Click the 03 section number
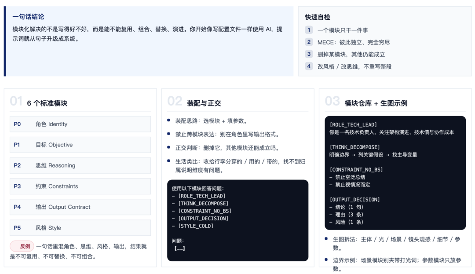This screenshot has height=274, width=475. pyautogui.click(x=332, y=102)
